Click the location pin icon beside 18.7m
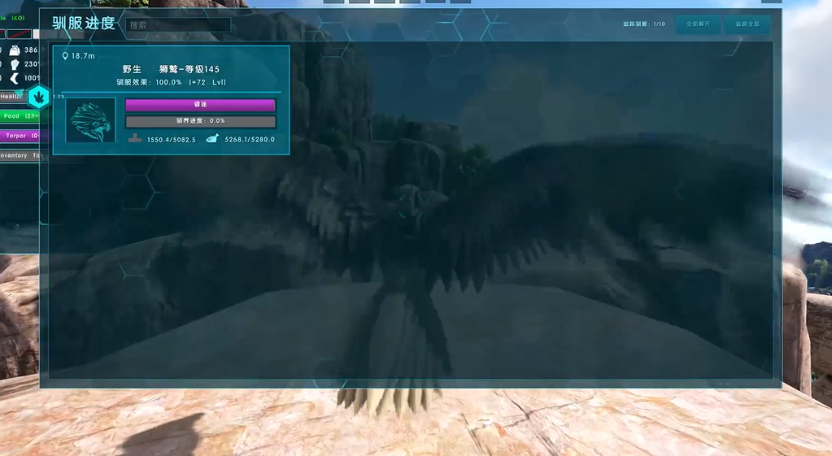The width and height of the screenshot is (832, 456). 64,56
